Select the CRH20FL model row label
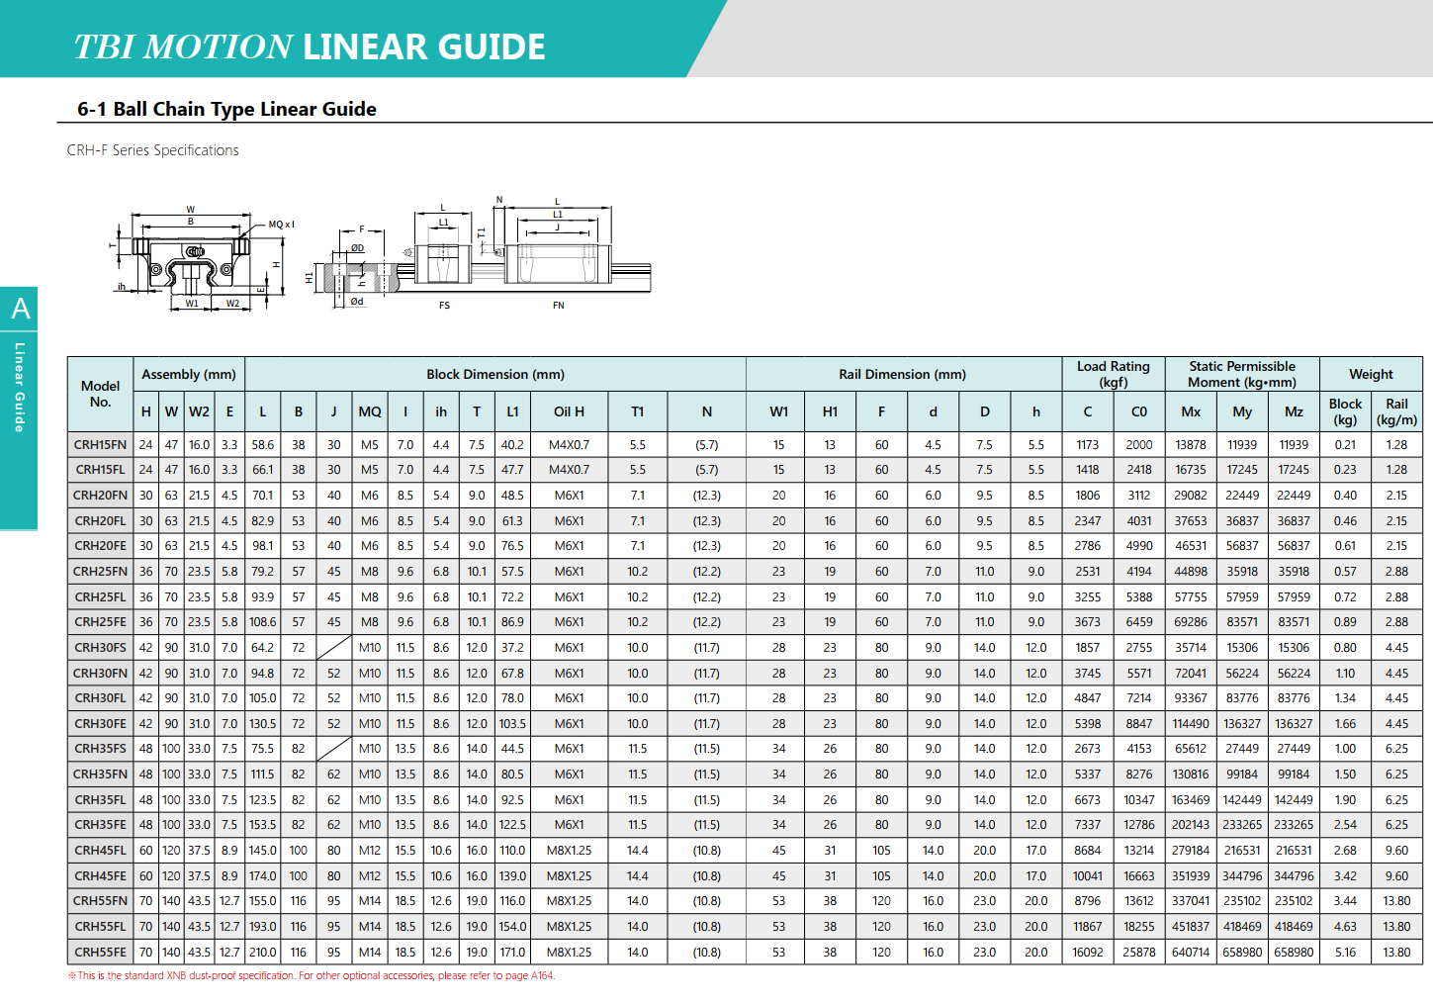Viewport: 1433px width, 1003px height. point(100,520)
